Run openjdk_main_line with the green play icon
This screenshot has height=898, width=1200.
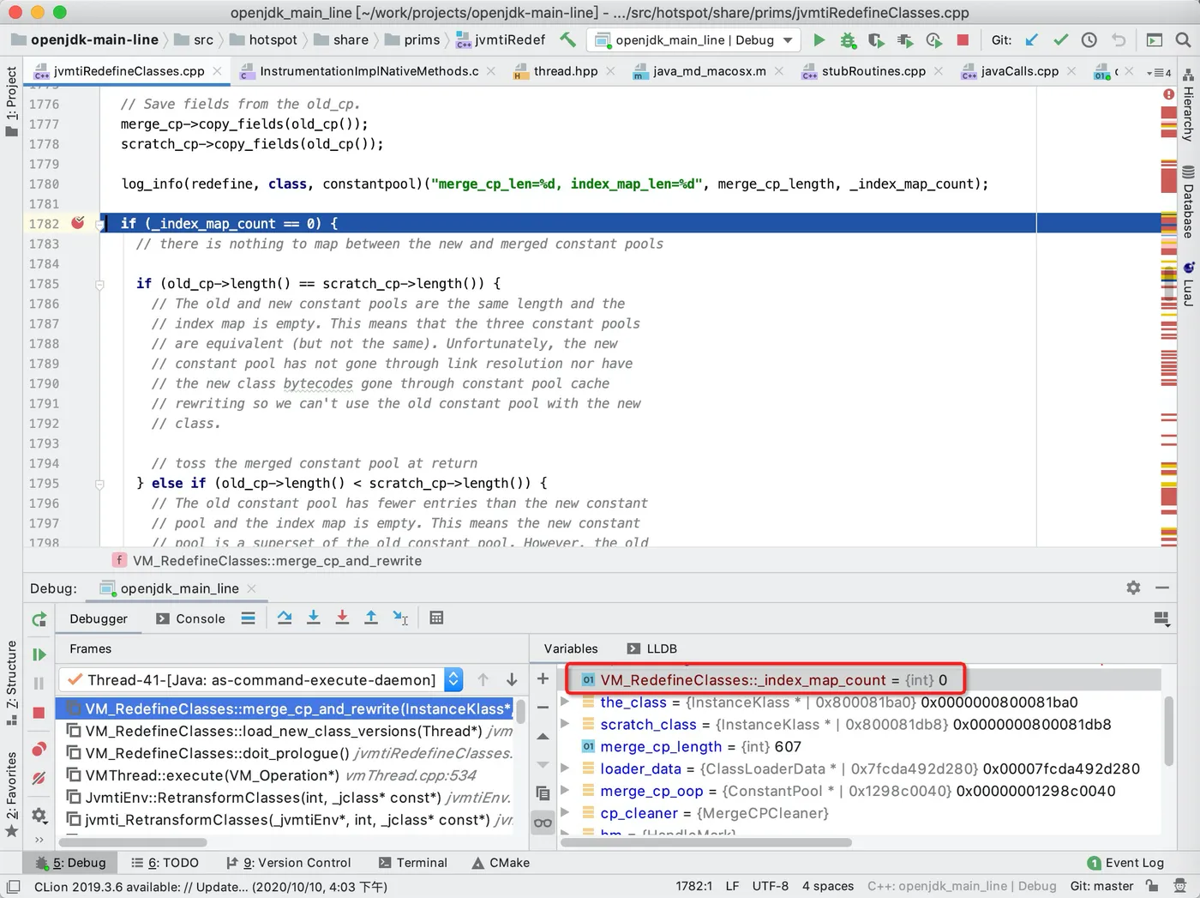point(819,40)
